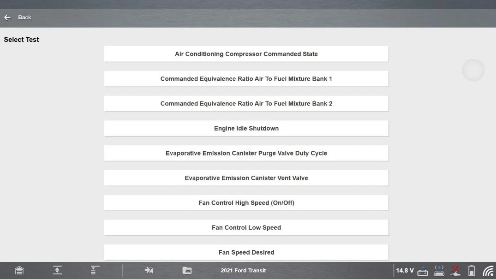Tap the Home icon in bottom bar
This screenshot has height=279, width=496.
pos(19,270)
